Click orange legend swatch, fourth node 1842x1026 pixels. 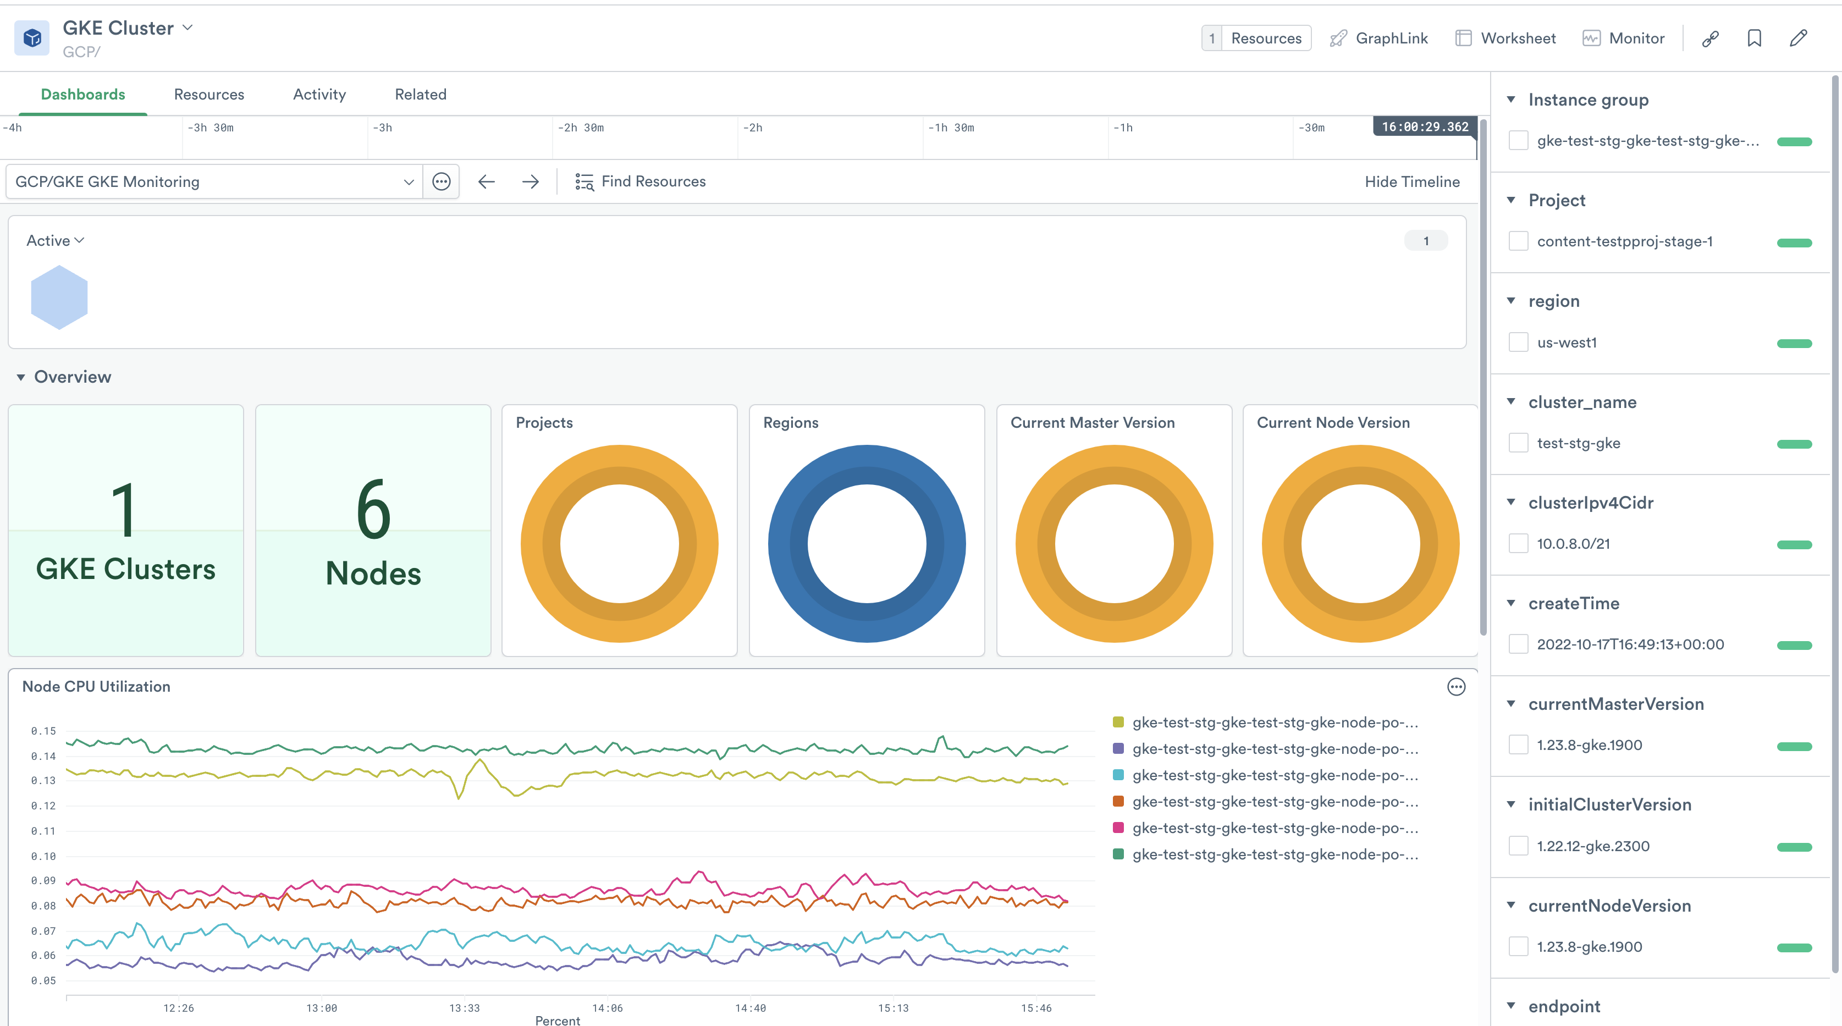click(1118, 802)
